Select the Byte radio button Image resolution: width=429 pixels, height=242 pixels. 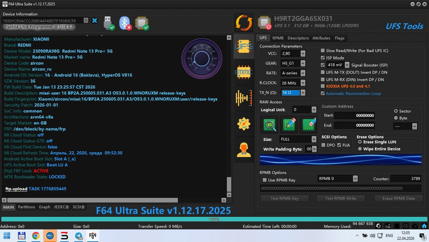coord(396,118)
